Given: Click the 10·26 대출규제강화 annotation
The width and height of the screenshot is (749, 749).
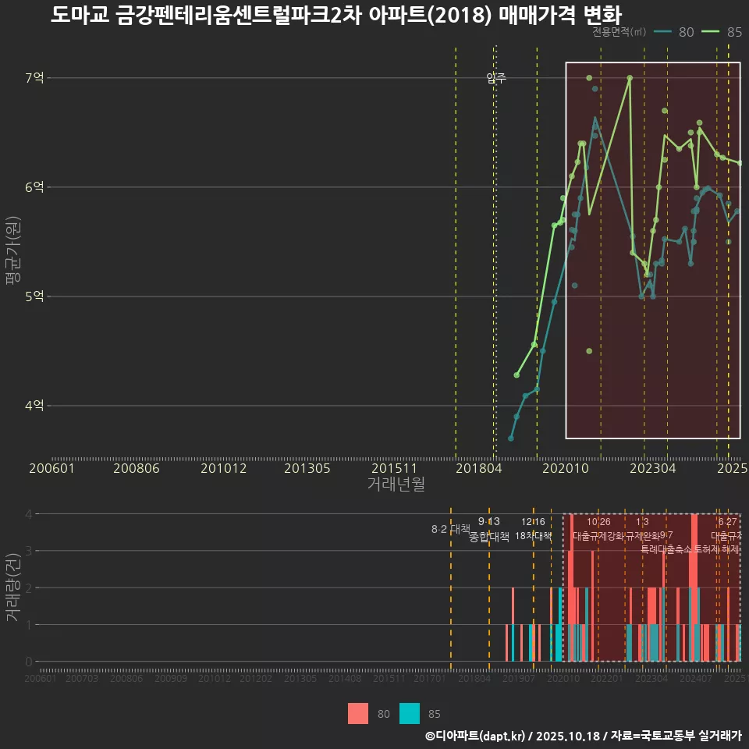Looking at the screenshot, I should click(x=598, y=528).
